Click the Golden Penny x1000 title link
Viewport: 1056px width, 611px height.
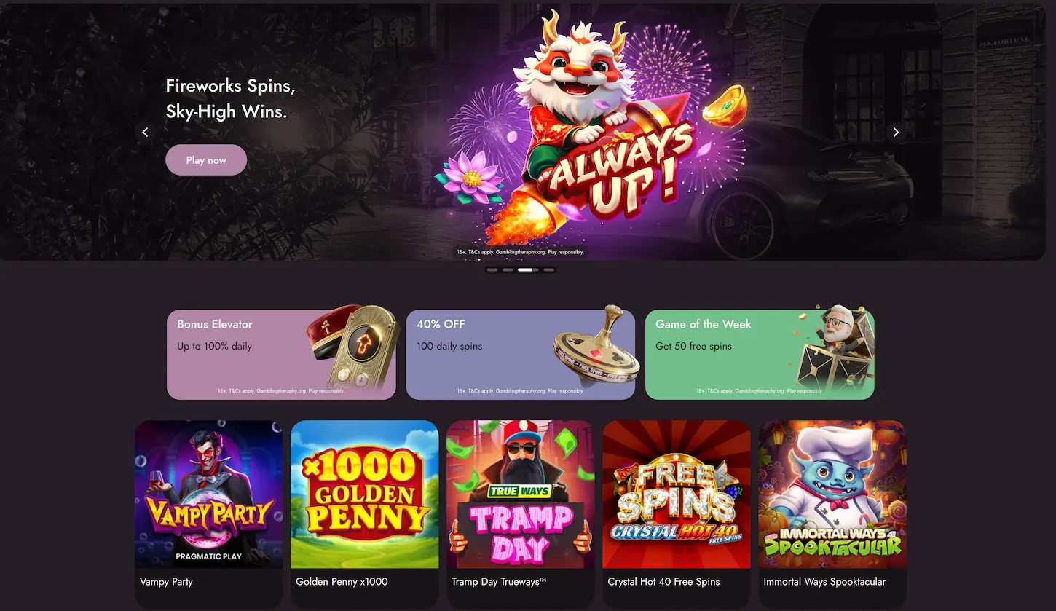(x=342, y=582)
